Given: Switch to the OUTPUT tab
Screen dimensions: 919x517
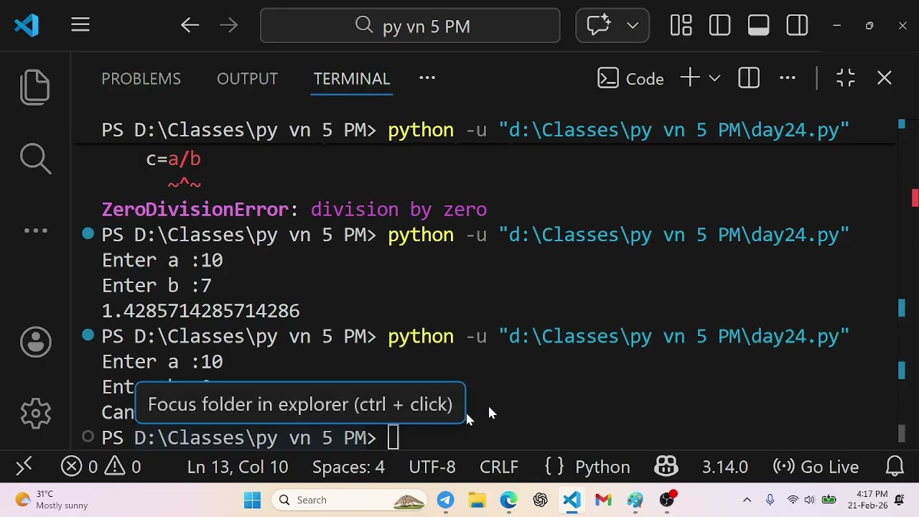Looking at the screenshot, I should [x=247, y=78].
